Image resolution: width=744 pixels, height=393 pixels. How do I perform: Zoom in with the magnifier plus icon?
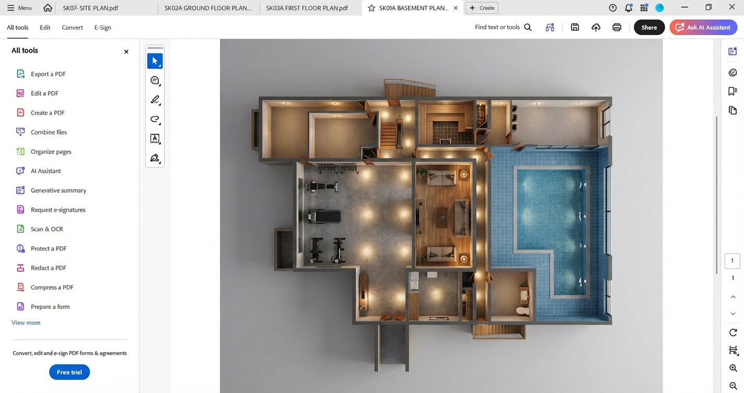(x=733, y=368)
